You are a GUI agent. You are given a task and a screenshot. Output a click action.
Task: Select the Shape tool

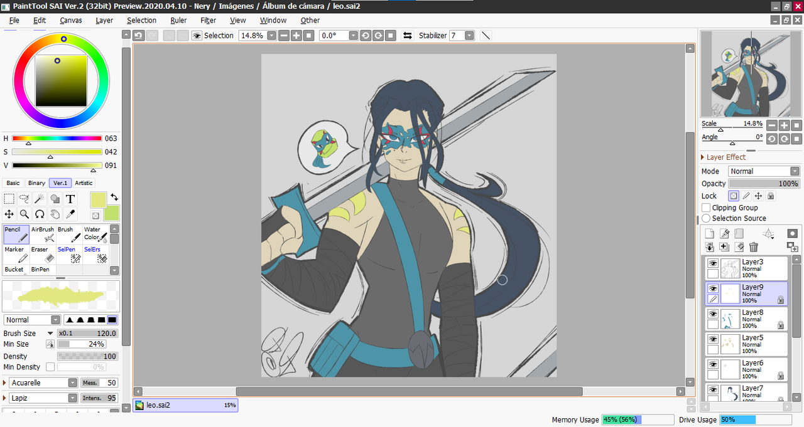pos(55,199)
